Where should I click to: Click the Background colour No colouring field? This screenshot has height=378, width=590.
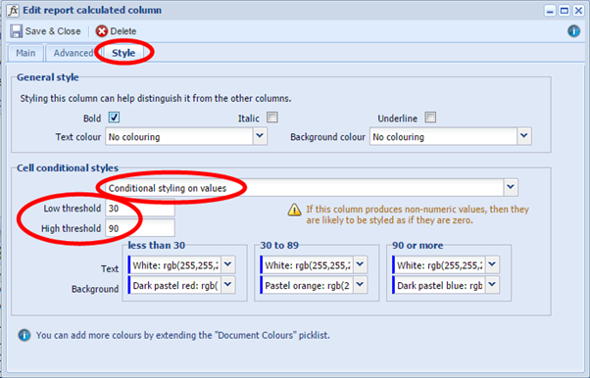coord(444,136)
